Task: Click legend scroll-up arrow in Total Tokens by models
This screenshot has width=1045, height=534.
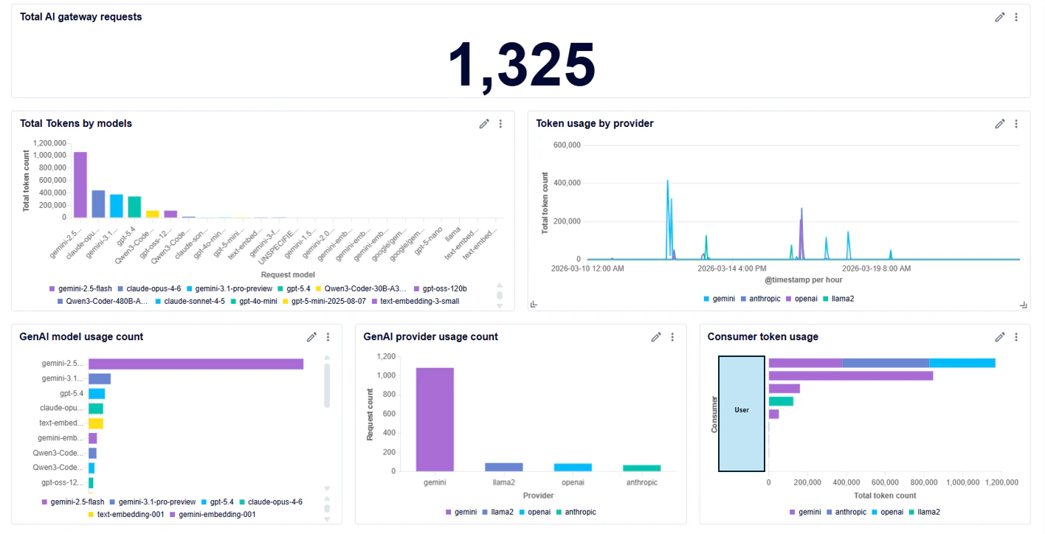Action: tap(500, 286)
